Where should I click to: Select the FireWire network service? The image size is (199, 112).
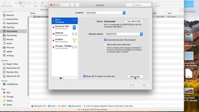pos(65,40)
